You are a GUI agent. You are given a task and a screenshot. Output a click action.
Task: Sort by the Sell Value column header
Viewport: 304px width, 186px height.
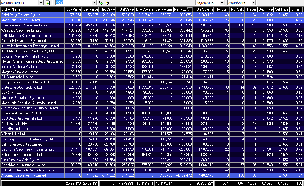tap(90, 9)
